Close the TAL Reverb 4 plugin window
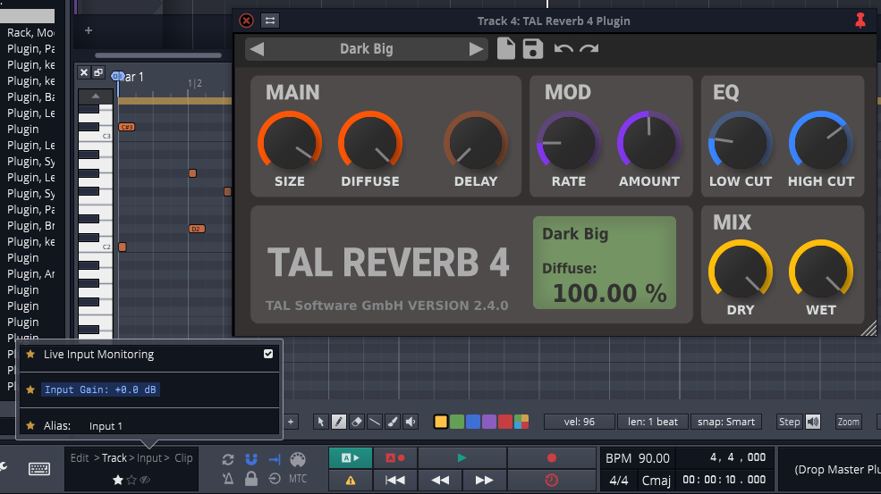 tap(246, 21)
